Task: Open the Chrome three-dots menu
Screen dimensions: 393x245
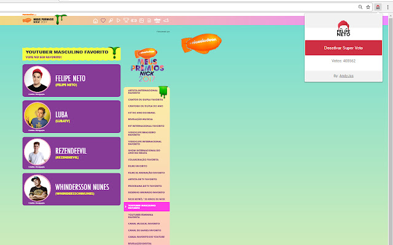Action: [x=387, y=7]
